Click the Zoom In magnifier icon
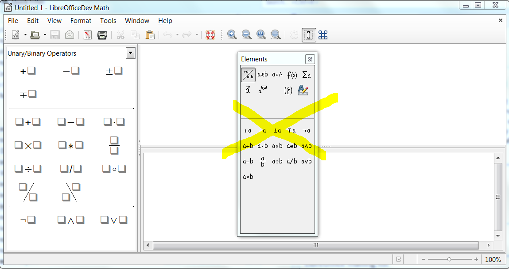 (x=232, y=35)
